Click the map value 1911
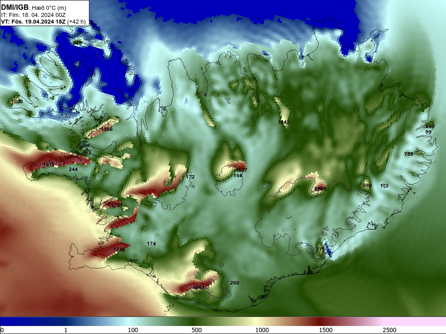This screenshot has height=334, width=446. pyautogui.click(x=48, y=164)
